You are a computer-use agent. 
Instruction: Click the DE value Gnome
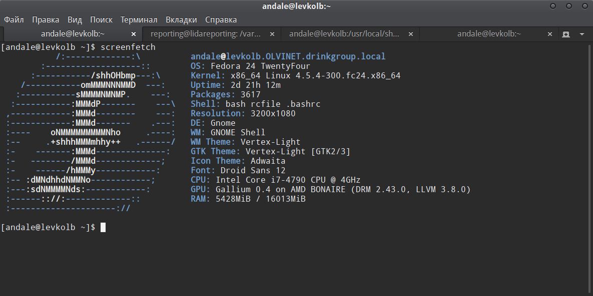tap(223, 123)
